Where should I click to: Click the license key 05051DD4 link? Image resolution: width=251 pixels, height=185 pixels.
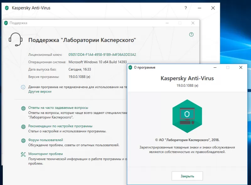[102, 54]
